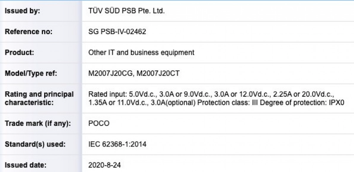
Task: Select the issued date 2020-8-24
Action: [x=104, y=165]
